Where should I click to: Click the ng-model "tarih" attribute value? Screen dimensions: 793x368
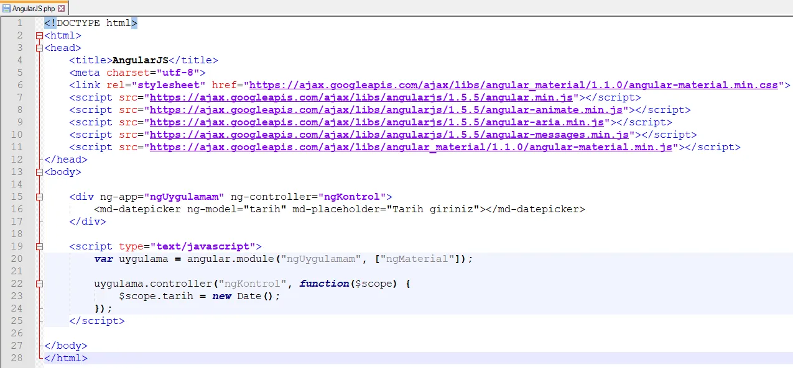tap(265, 209)
